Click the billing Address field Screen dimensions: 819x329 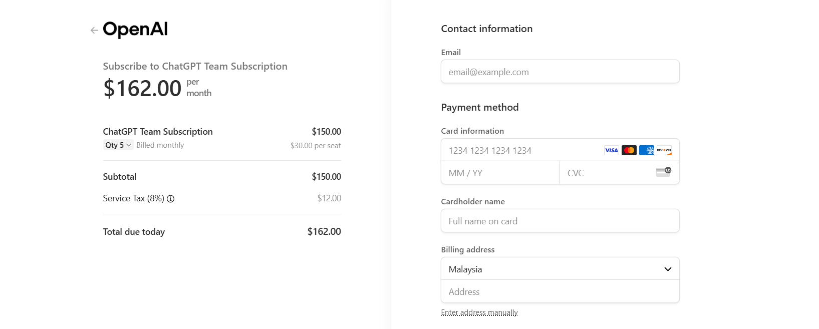[x=560, y=291]
